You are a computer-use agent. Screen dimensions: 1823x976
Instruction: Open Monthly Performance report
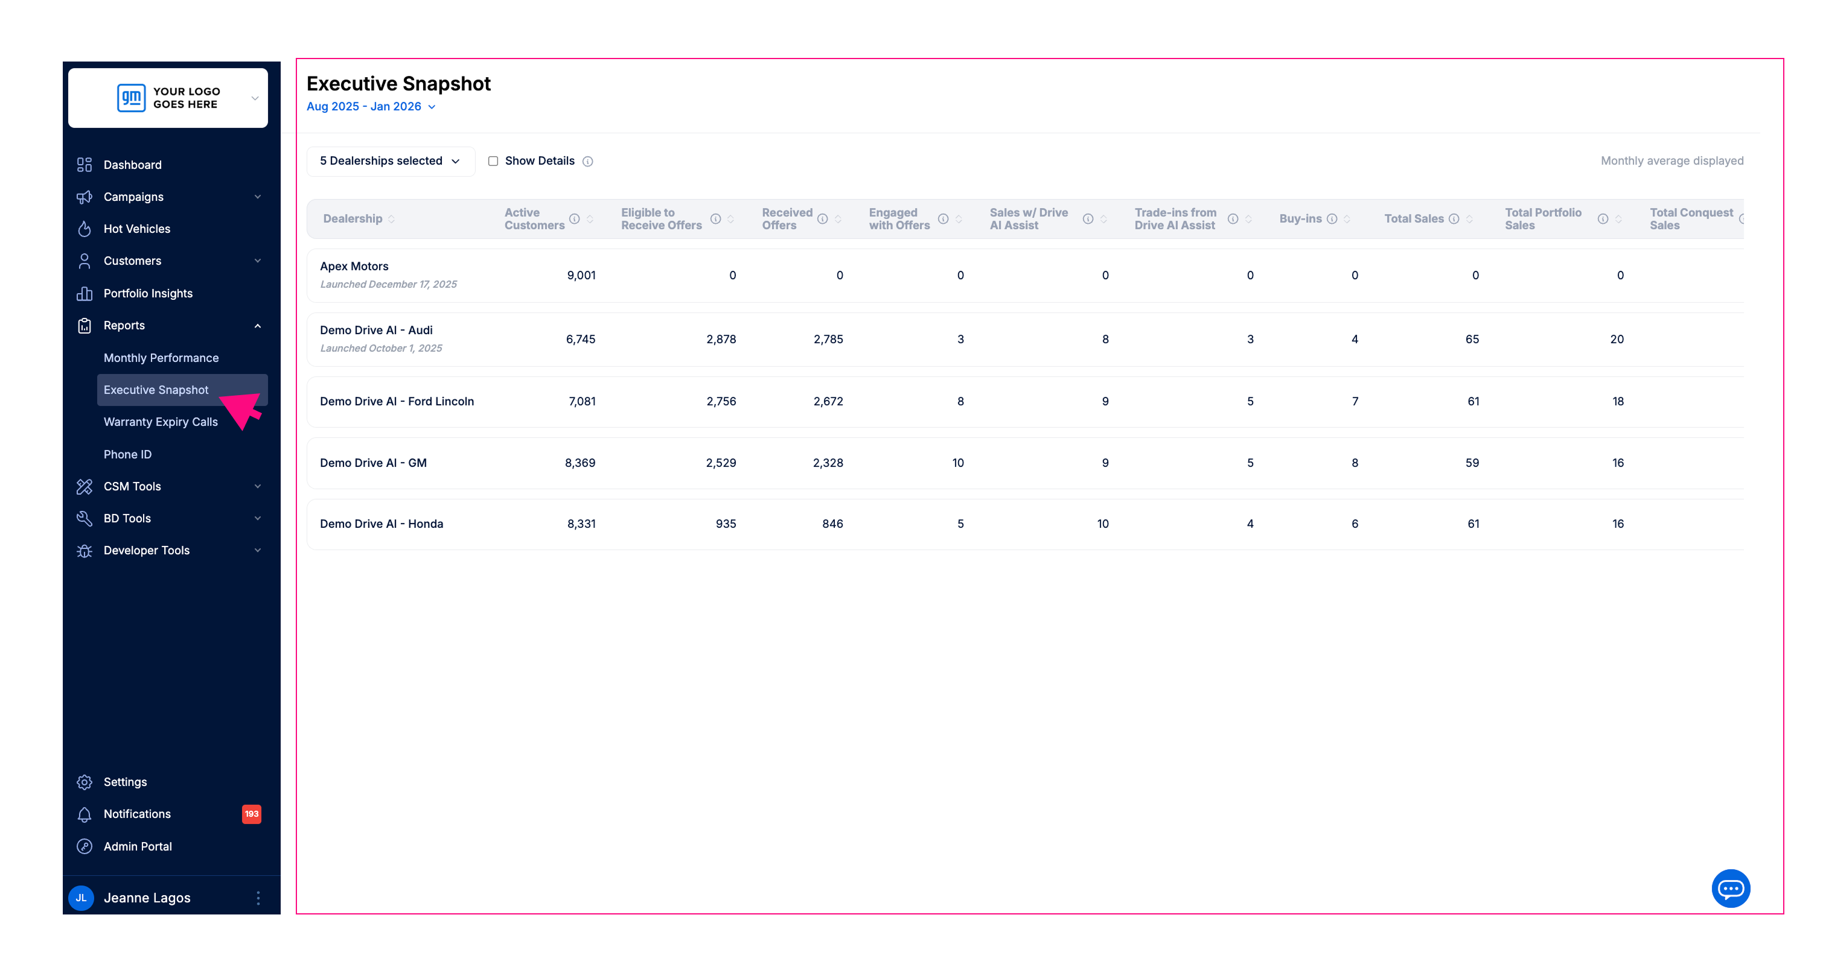tap(161, 358)
